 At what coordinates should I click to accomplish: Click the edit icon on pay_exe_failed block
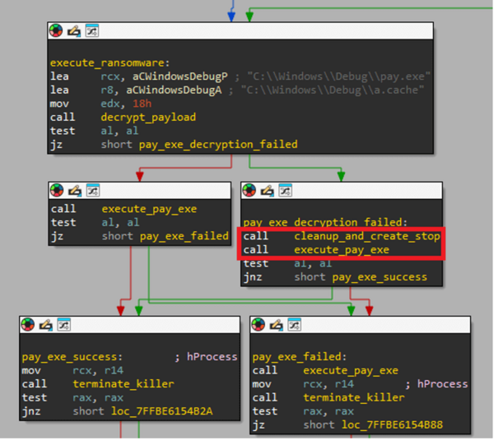click(276, 325)
